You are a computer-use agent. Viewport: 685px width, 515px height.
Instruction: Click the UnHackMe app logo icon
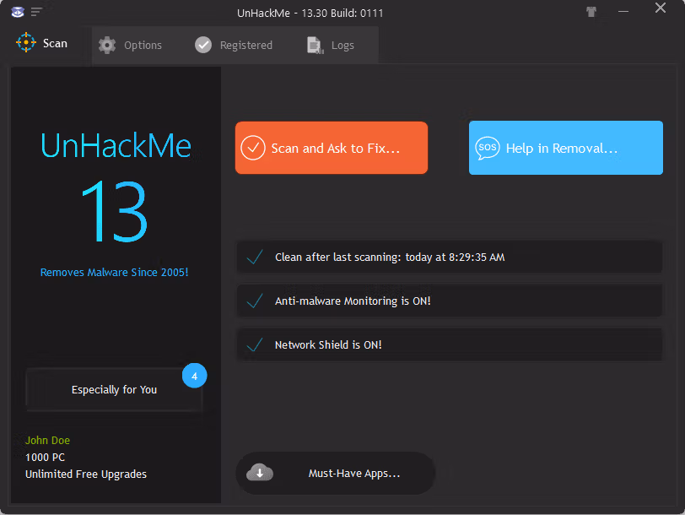pyautogui.click(x=18, y=12)
